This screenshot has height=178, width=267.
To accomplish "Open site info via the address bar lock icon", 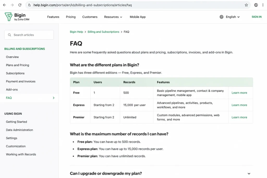I will point(29,5).
